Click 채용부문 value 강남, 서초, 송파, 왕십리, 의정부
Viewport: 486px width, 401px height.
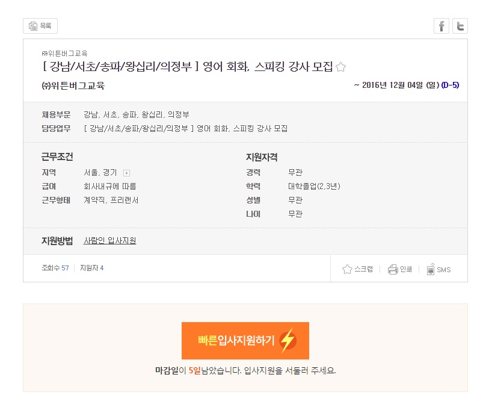click(x=137, y=115)
